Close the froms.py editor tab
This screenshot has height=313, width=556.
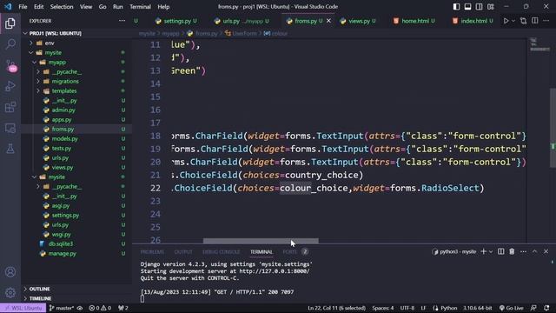pyautogui.click(x=328, y=21)
